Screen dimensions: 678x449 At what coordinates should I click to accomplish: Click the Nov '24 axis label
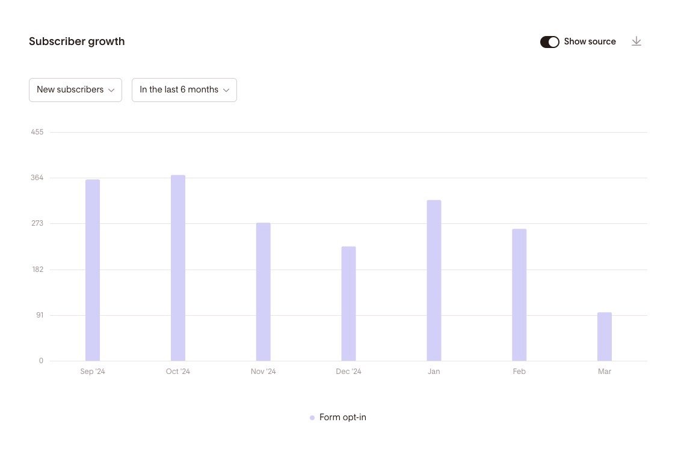pos(263,372)
